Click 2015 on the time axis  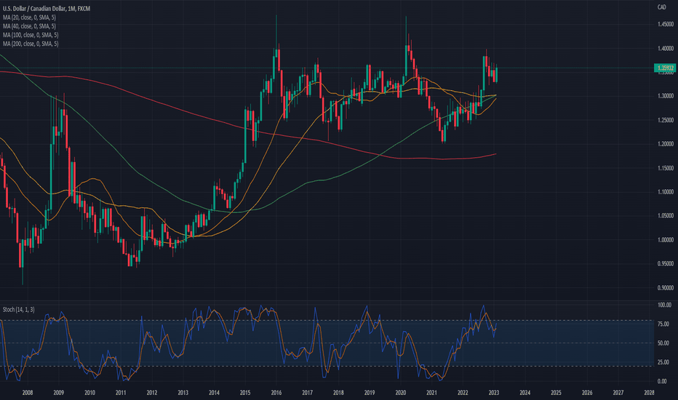245,393
